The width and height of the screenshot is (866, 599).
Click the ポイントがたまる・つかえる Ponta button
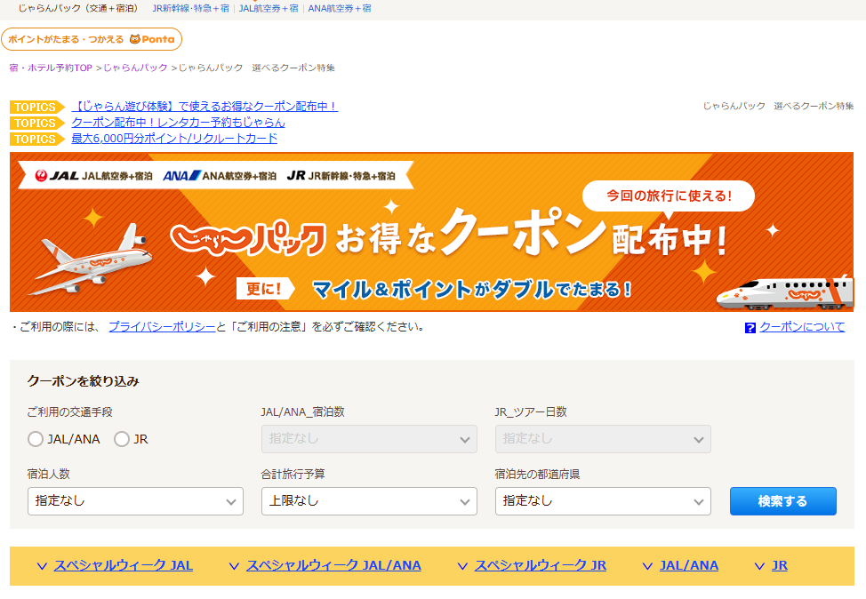tap(92, 39)
